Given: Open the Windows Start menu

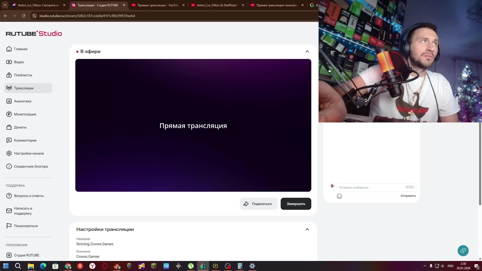Looking at the screenshot, I should 6,266.
